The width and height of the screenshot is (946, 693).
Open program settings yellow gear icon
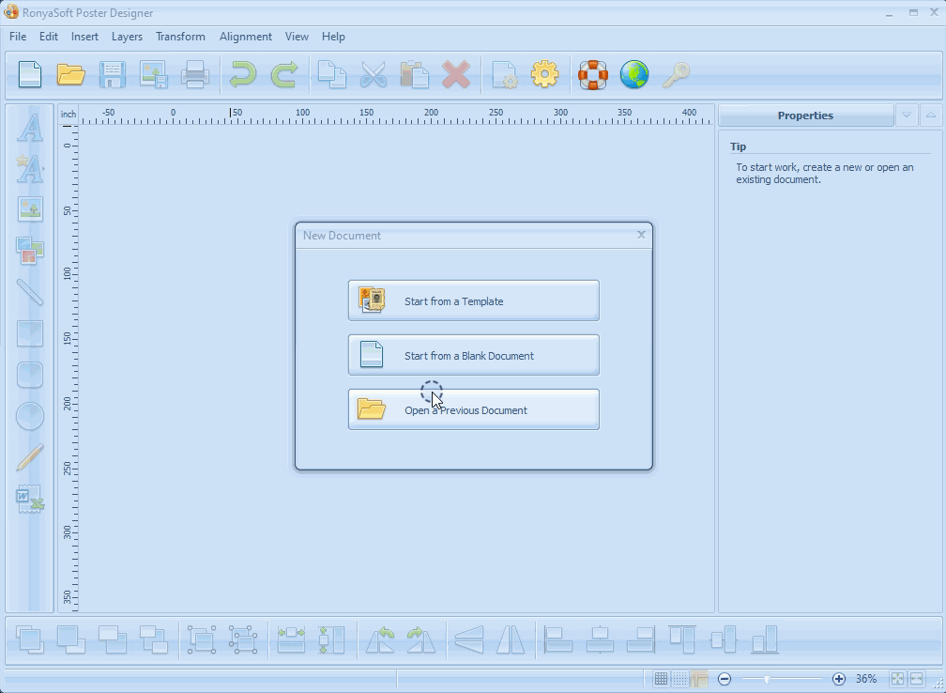coord(544,75)
